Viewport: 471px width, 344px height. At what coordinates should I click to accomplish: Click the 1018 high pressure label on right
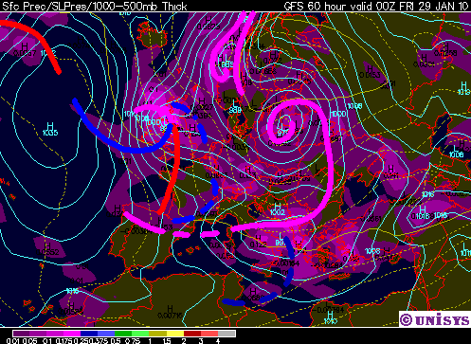tap(422, 216)
